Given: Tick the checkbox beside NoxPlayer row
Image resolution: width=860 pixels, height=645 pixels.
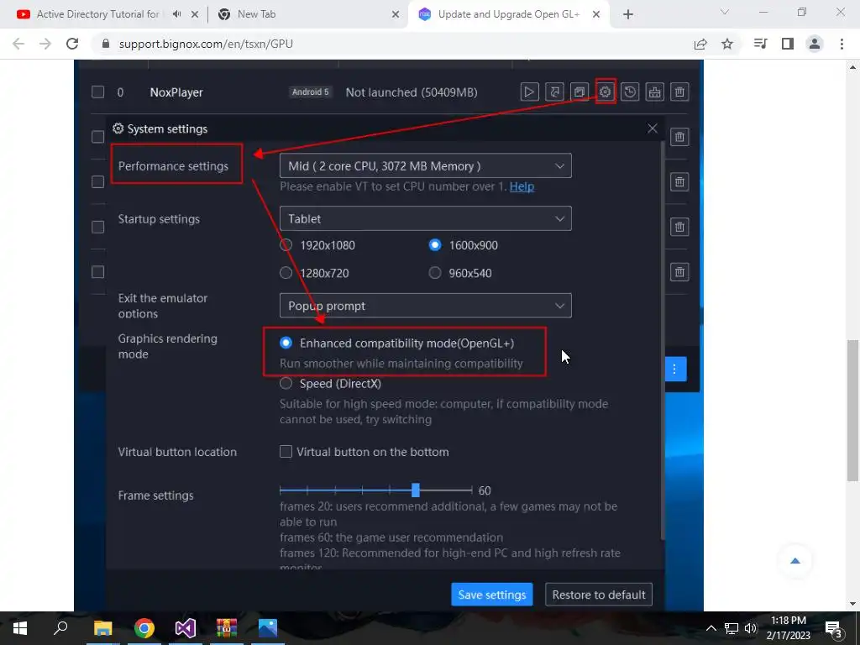Looking at the screenshot, I should (97, 92).
